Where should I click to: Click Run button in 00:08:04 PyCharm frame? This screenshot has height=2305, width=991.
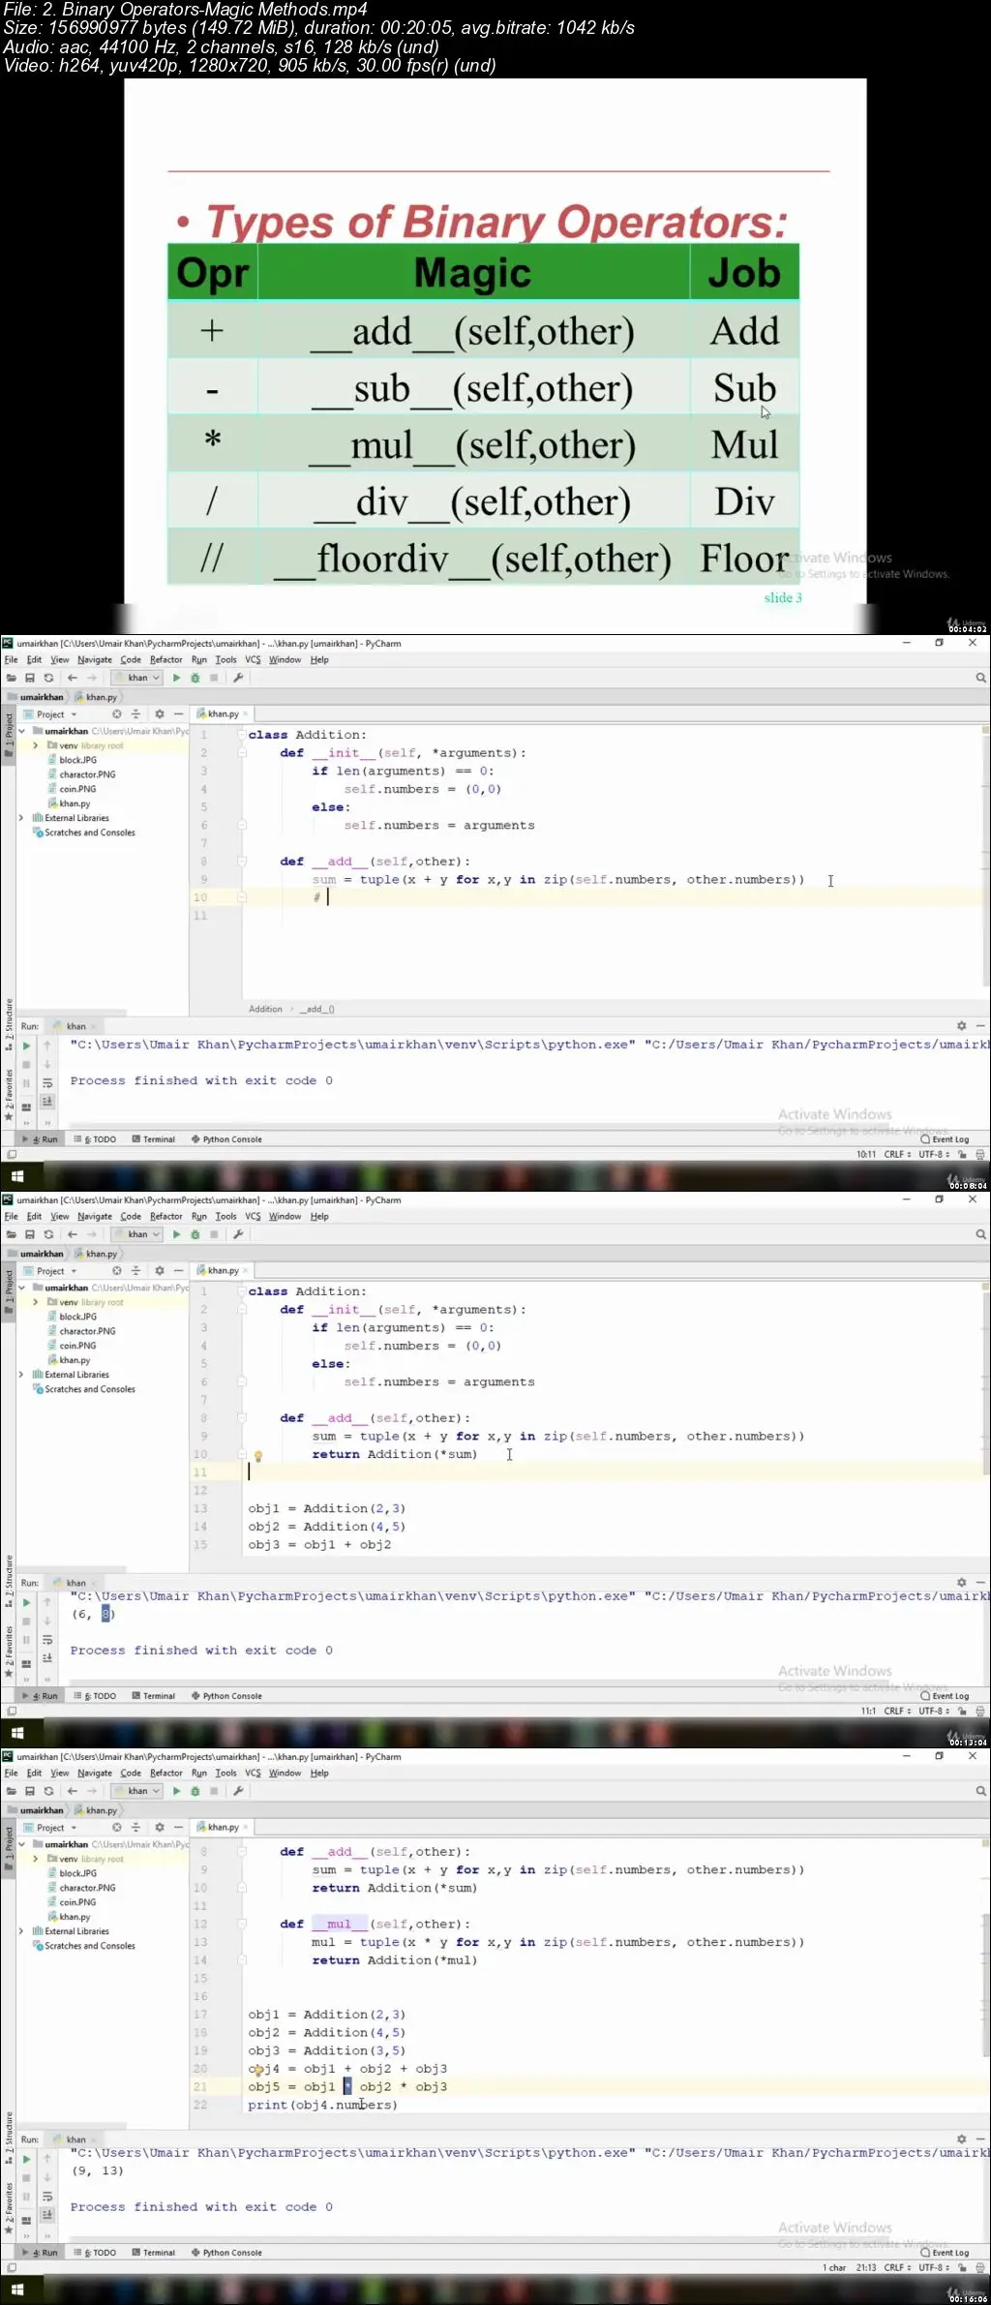coord(176,678)
